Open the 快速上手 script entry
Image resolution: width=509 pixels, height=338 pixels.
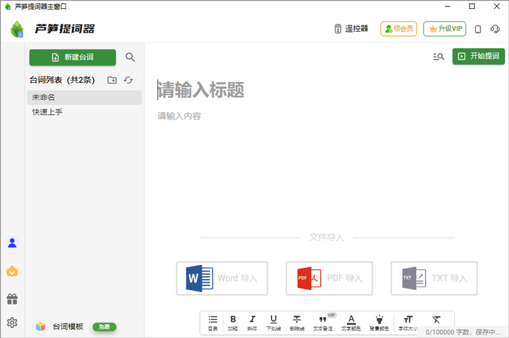[x=85, y=112]
